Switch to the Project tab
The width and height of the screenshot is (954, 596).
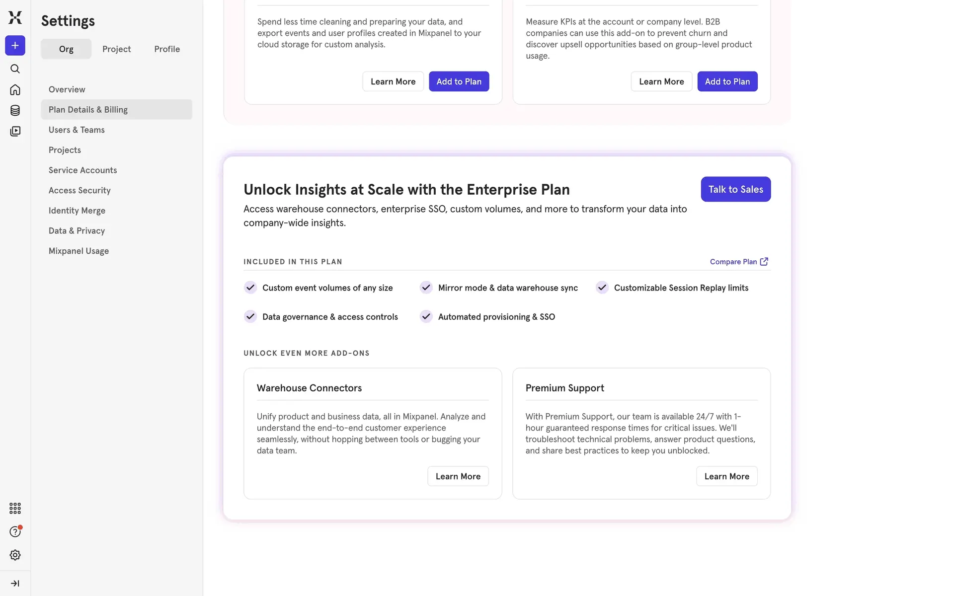click(116, 49)
